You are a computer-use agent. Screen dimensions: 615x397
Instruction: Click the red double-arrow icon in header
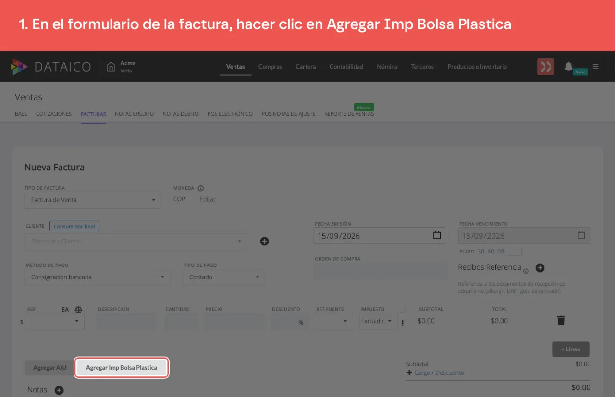click(x=546, y=67)
